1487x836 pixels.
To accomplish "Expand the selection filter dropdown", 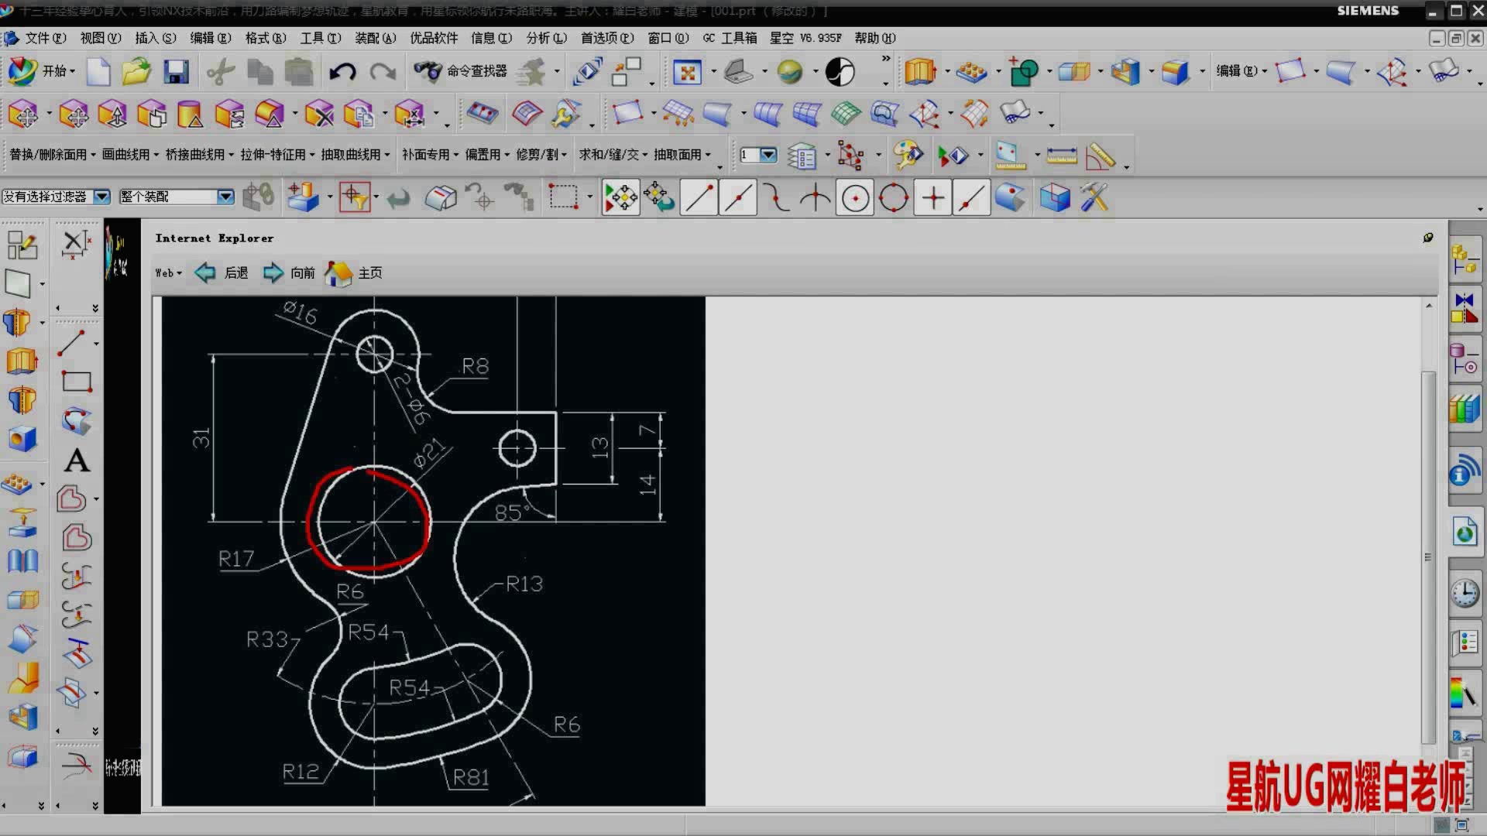I will point(101,197).
